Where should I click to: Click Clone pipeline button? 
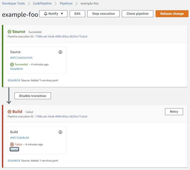(137, 14)
